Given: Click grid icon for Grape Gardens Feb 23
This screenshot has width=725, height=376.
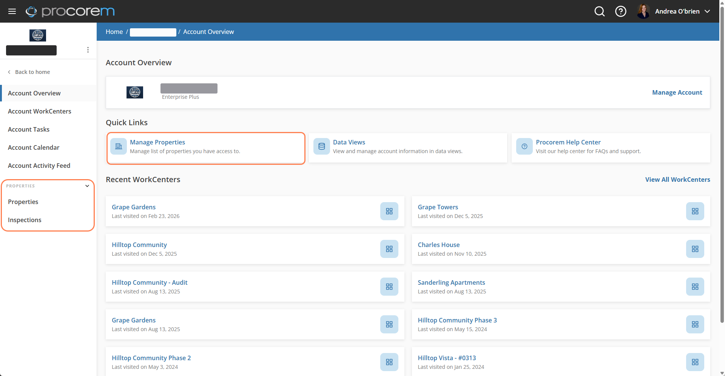Looking at the screenshot, I should tap(389, 211).
